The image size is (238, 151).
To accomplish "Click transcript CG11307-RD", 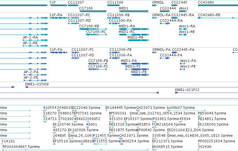I will 79,21.
